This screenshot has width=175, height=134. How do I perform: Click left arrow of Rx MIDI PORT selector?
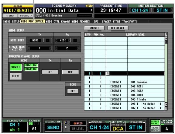(57, 40)
